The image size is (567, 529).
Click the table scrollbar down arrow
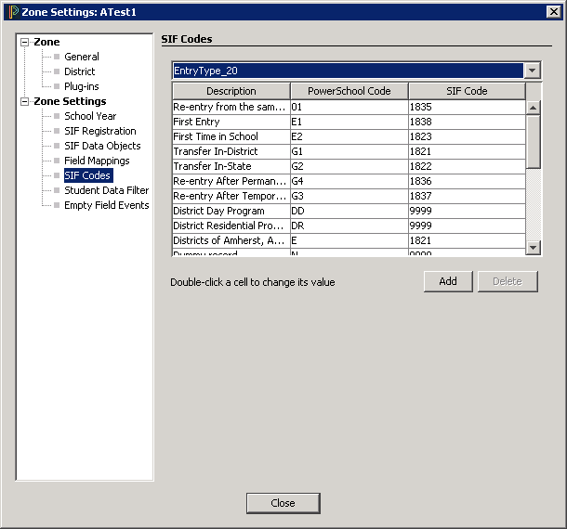click(534, 247)
